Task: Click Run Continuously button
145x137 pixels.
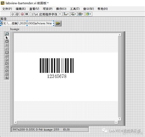Action: [x=17, y=14]
